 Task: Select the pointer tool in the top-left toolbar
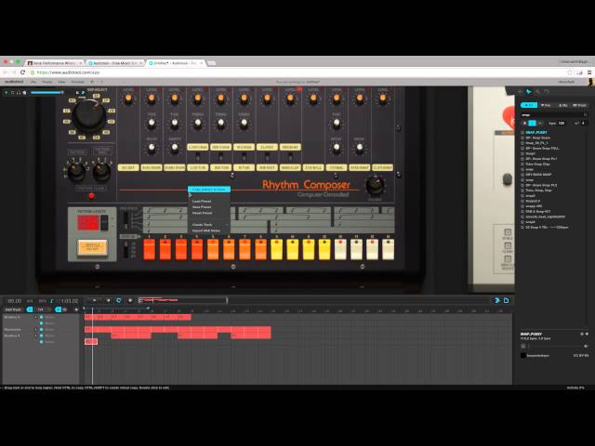coord(7,93)
